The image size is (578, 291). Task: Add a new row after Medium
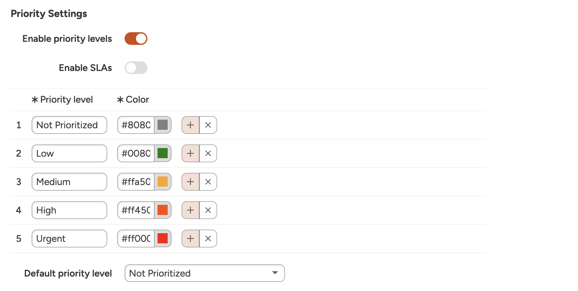coord(190,182)
